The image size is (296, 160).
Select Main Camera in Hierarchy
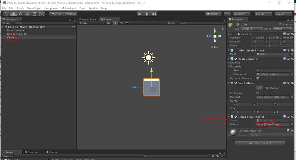(x=16, y=30)
